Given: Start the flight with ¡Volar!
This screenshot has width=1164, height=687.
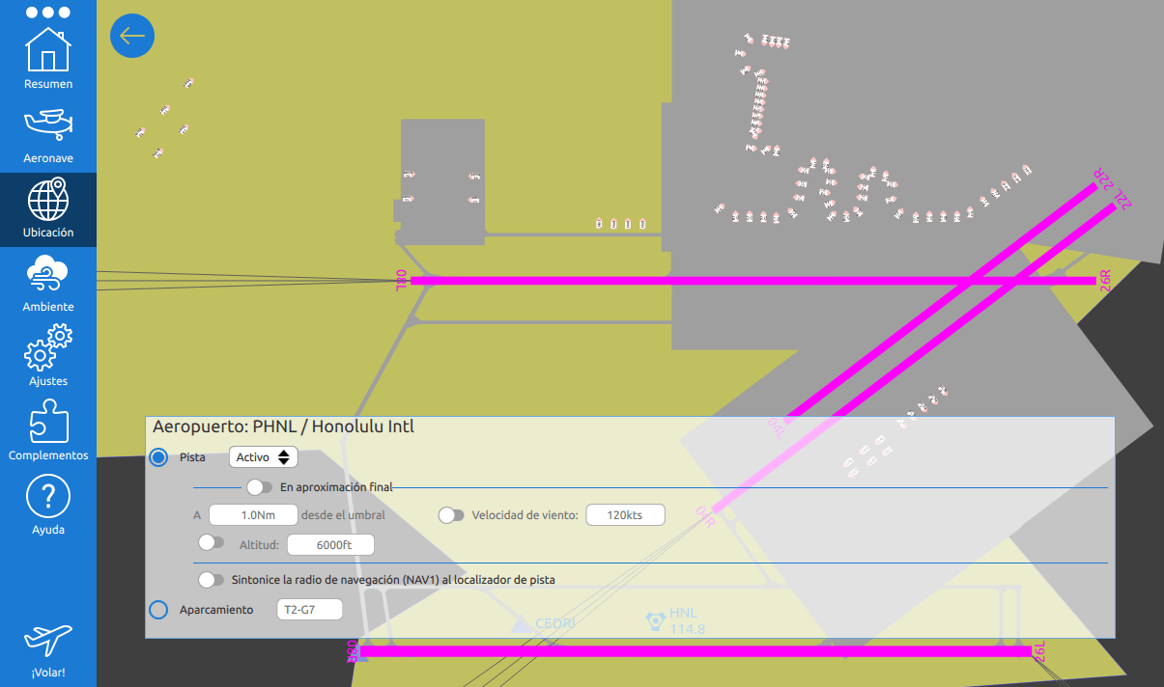Looking at the screenshot, I should pyautogui.click(x=48, y=651).
